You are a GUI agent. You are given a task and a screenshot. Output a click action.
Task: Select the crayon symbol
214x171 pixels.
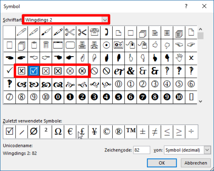(x=58, y=33)
